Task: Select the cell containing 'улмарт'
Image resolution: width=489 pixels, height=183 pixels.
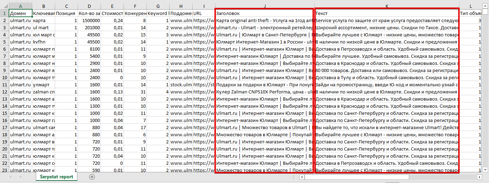Action: (x=43, y=85)
